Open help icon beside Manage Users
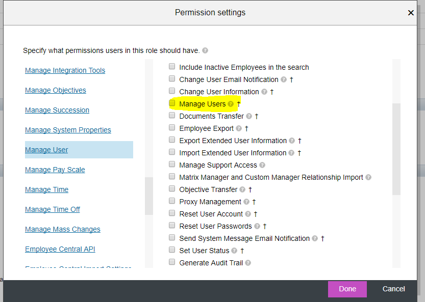The width and height of the screenshot is (425, 302). coord(231,104)
